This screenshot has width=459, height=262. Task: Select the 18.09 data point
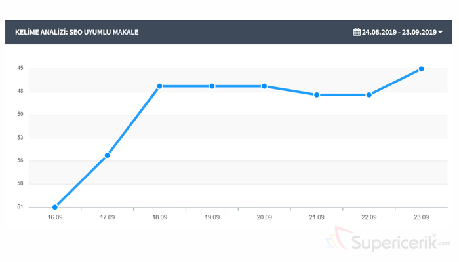(x=160, y=86)
